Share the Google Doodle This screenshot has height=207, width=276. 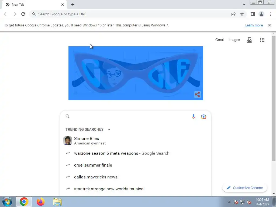(198, 95)
